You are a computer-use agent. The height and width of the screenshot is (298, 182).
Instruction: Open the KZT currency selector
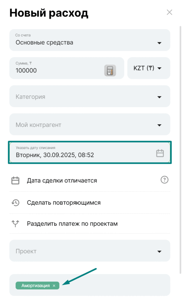tap(148, 68)
